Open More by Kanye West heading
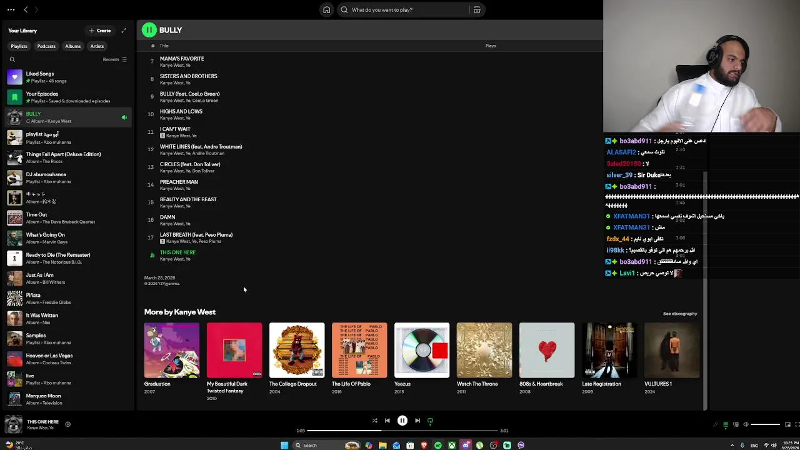This screenshot has width=800, height=450. [x=180, y=312]
